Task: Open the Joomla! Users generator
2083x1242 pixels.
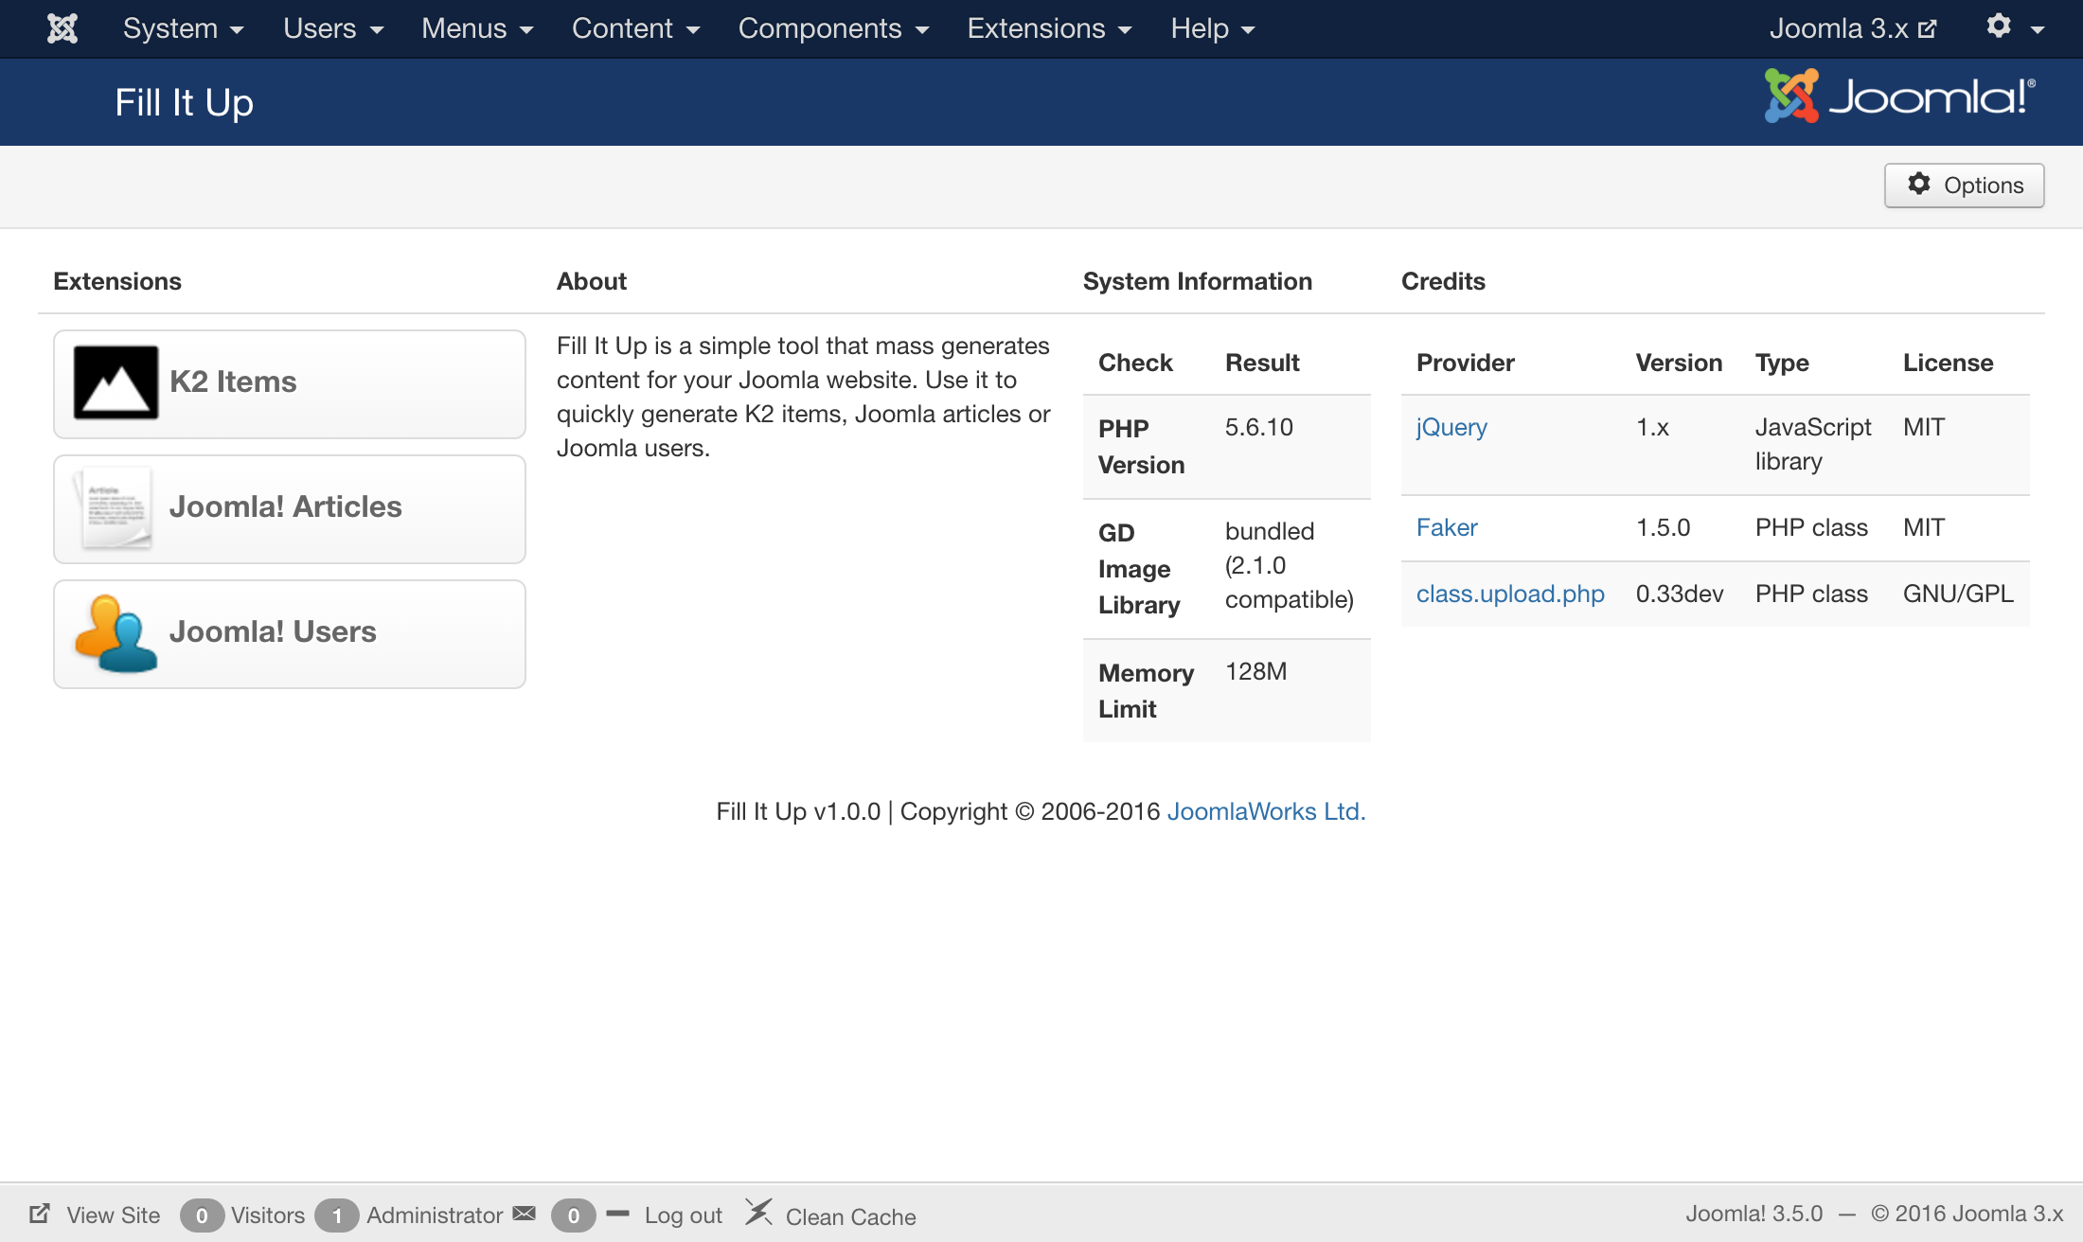Action: click(x=290, y=633)
